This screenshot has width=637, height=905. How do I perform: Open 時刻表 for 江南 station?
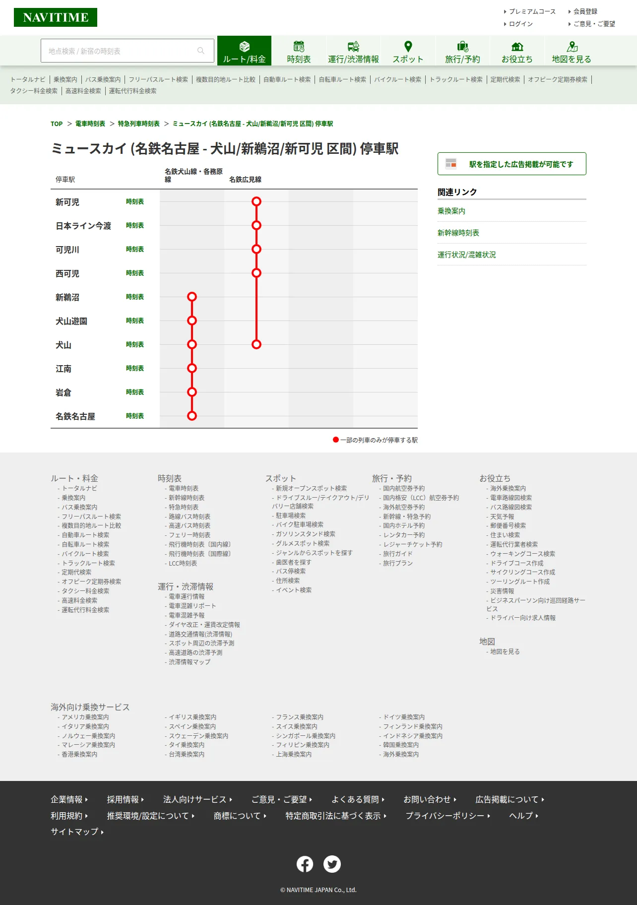[135, 368]
